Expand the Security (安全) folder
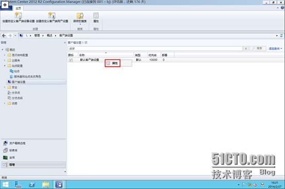The image size is (285, 189). click(5, 88)
